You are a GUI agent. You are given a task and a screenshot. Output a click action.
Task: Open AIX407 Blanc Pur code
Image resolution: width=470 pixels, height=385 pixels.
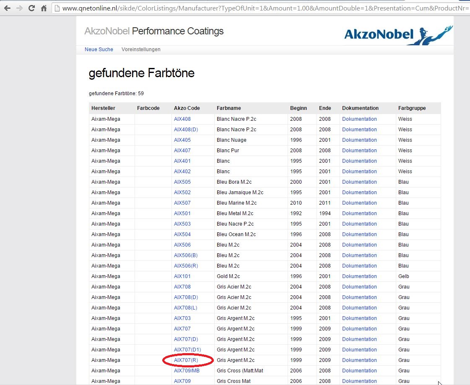182,151
